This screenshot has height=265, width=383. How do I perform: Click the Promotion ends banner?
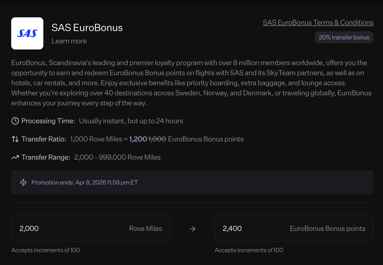(192, 182)
